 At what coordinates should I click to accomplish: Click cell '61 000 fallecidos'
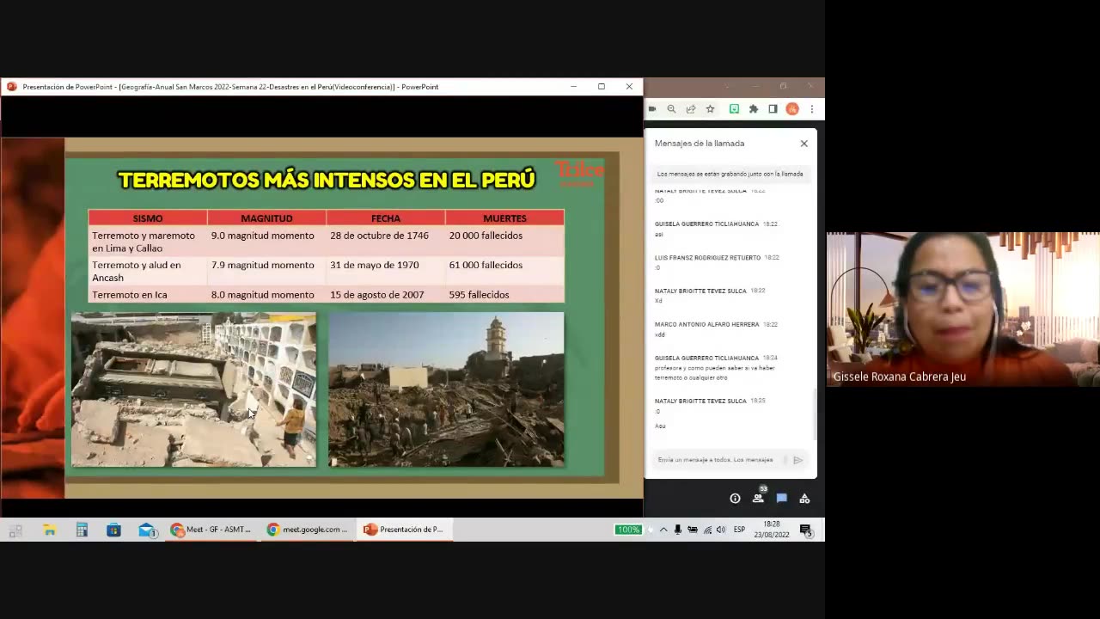[x=504, y=271]
